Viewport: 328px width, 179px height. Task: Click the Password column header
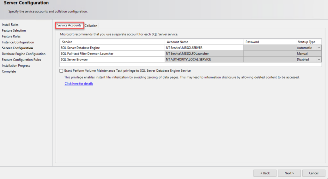click(270, 42)
